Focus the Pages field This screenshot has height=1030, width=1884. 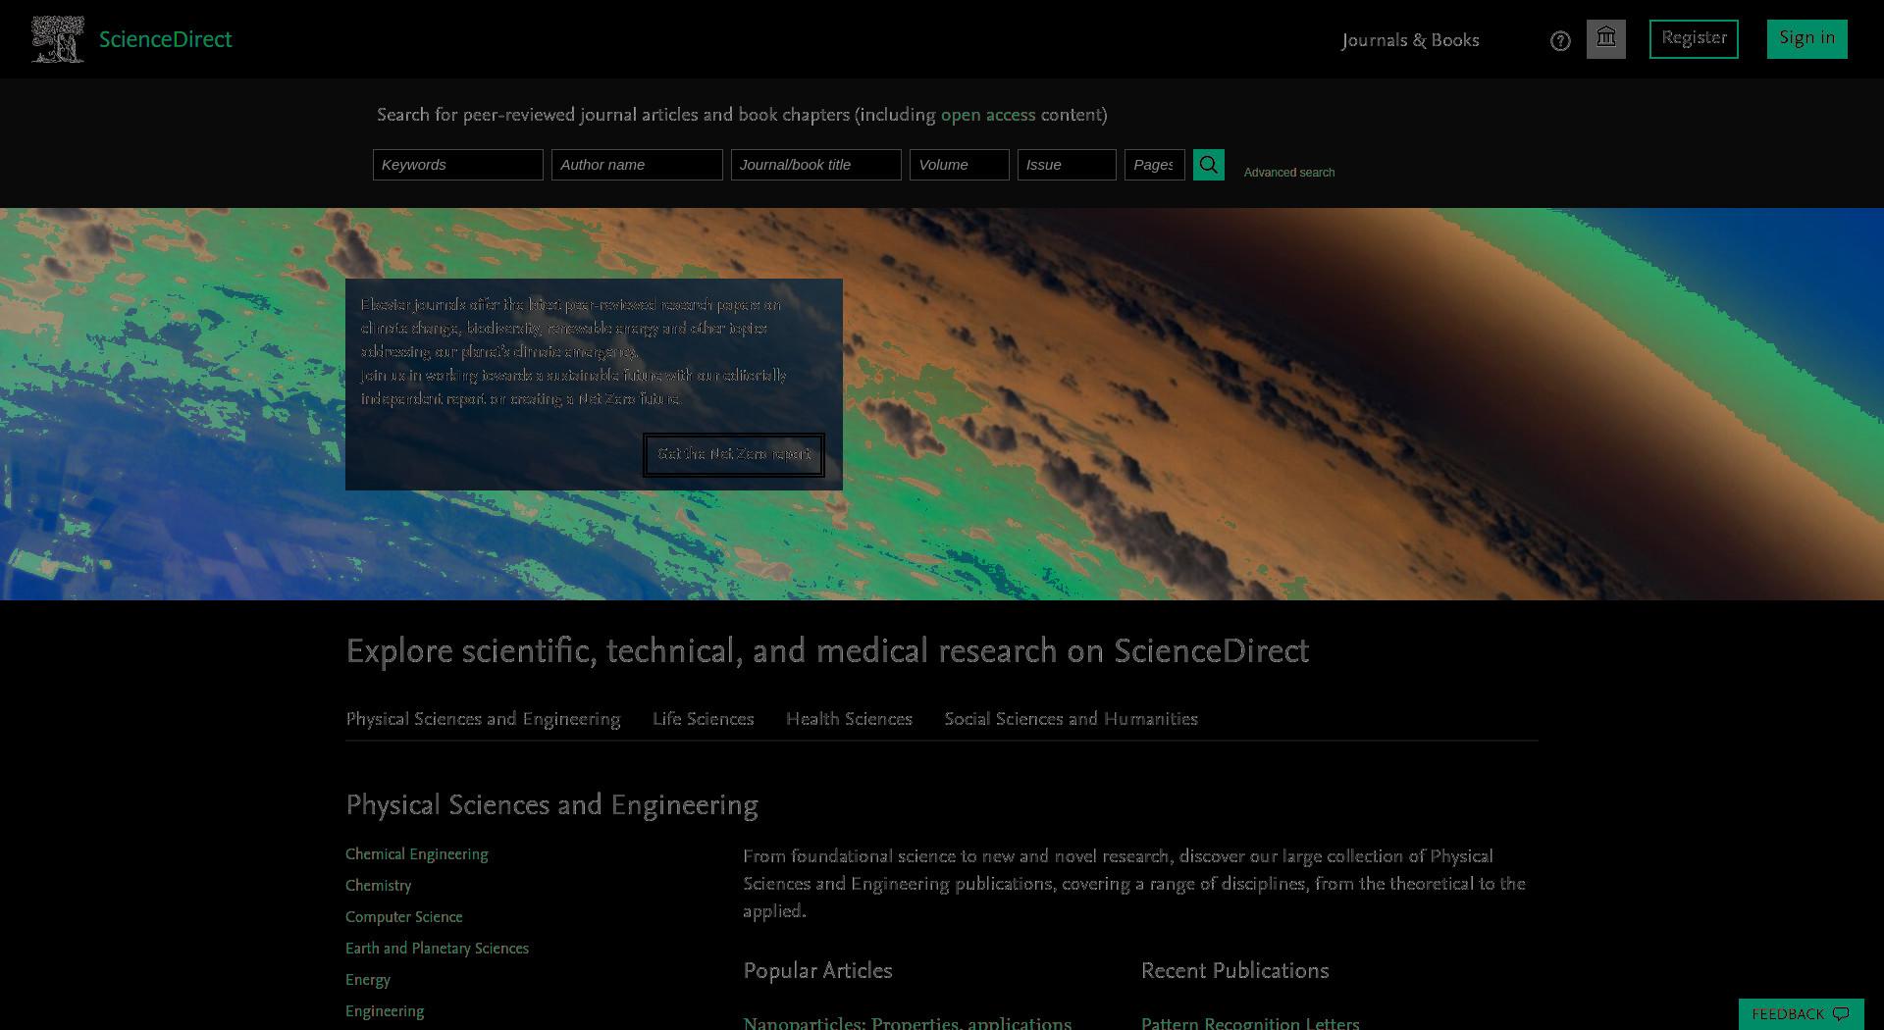[1155, 165]
